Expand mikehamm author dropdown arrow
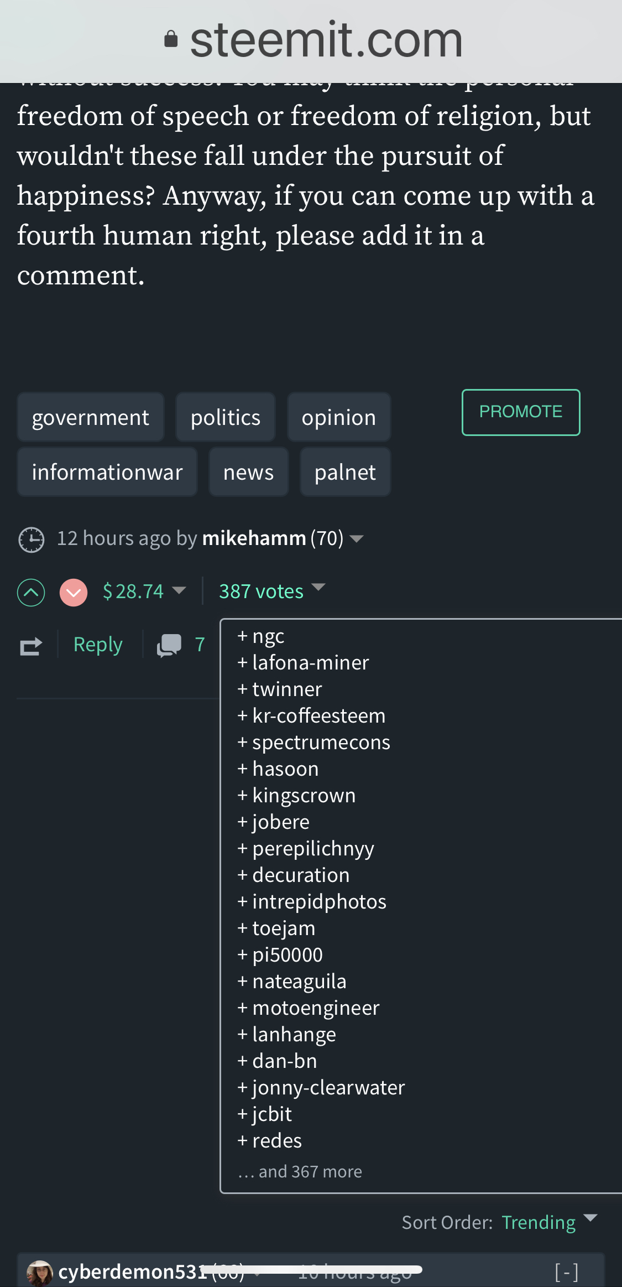 357,539
